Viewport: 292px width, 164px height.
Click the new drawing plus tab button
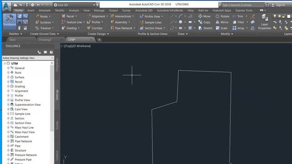[99, 40]
